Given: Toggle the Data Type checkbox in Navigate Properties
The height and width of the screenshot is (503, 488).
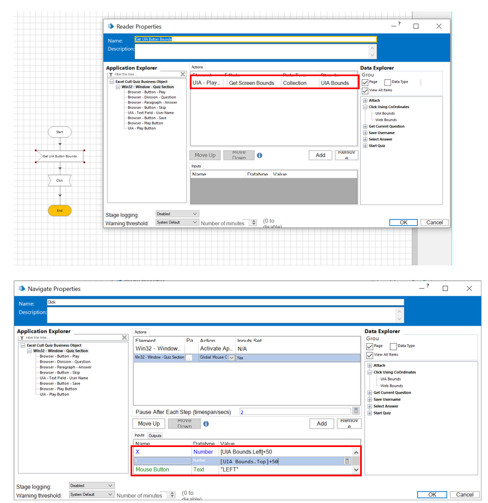Looking at the screenshot, I should click(393, 346).
